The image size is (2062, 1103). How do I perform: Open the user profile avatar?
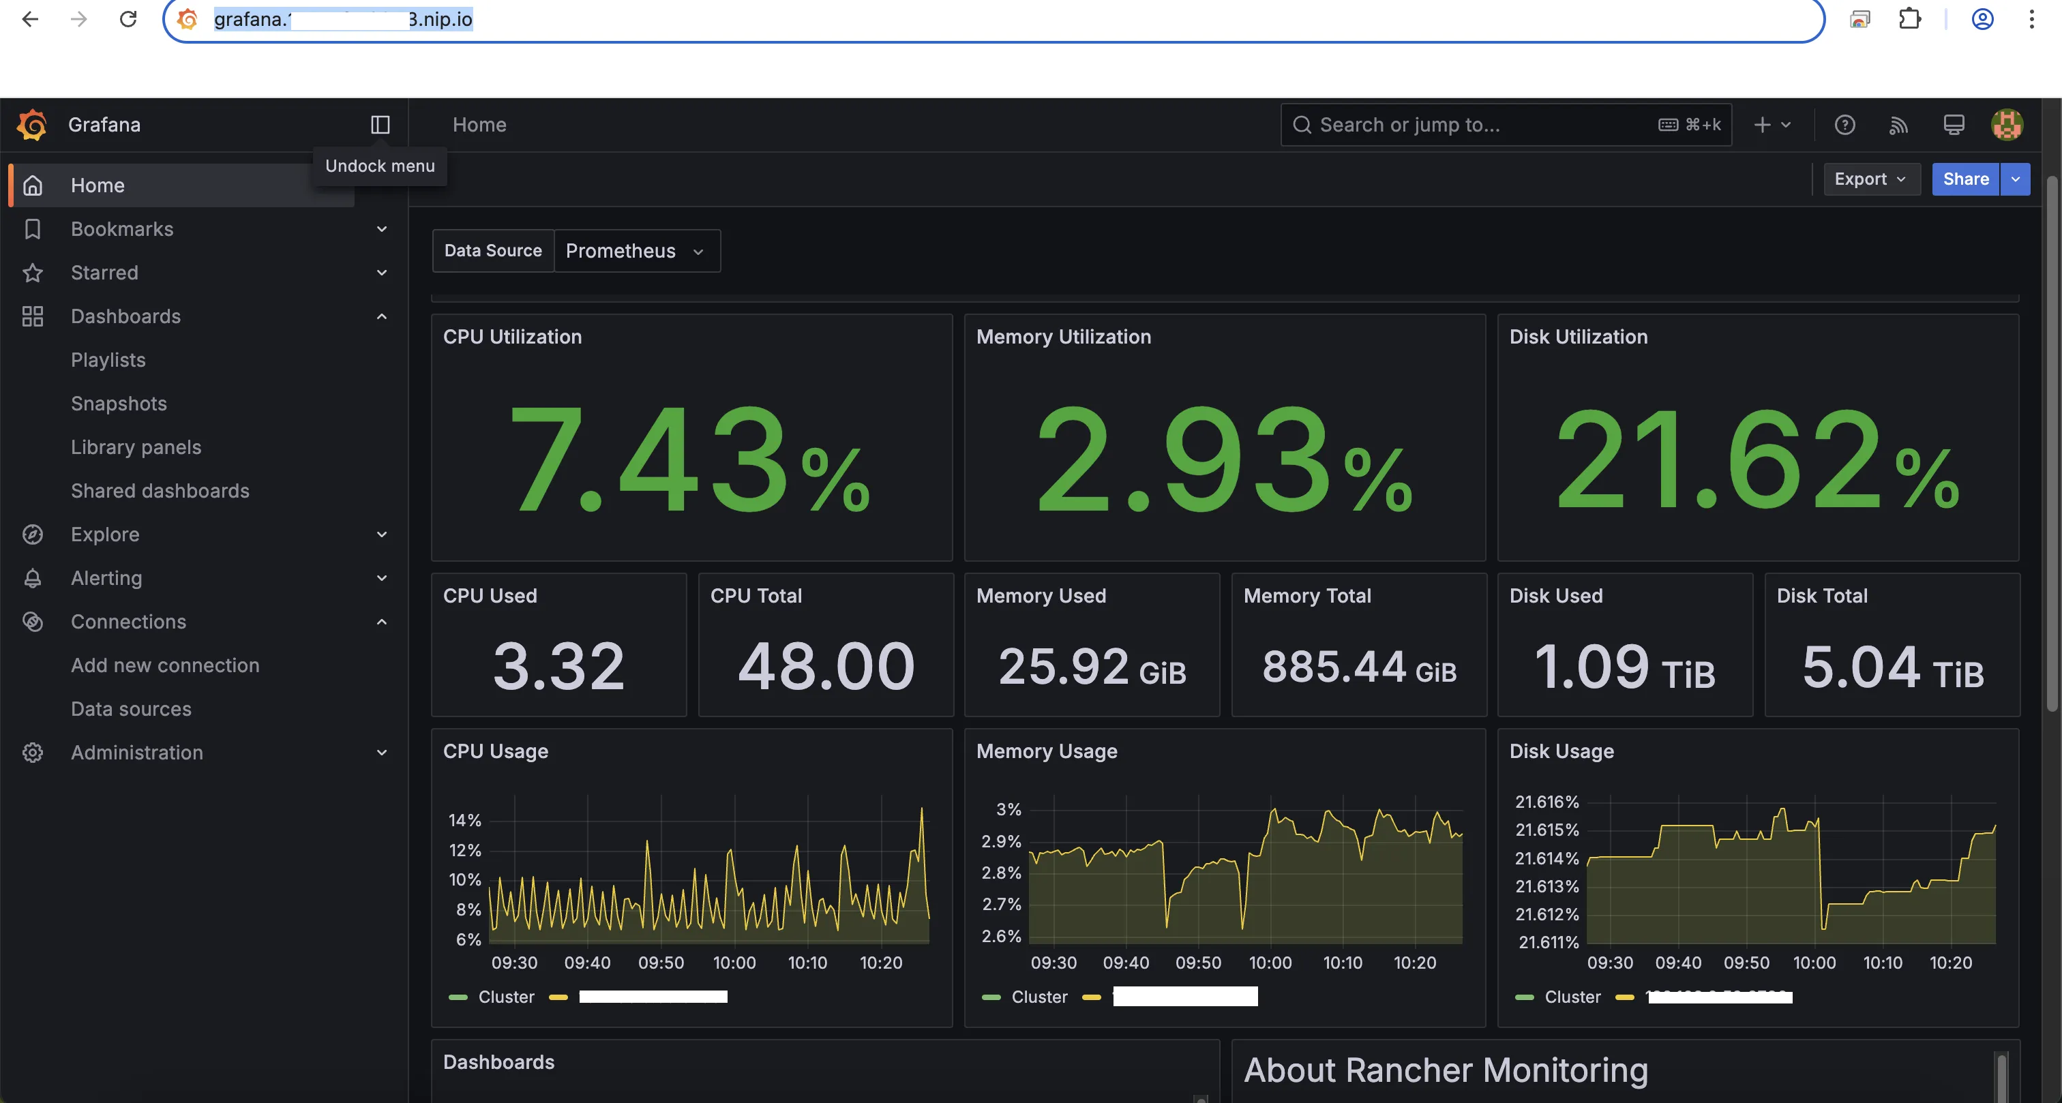(x=2007, y=125)
